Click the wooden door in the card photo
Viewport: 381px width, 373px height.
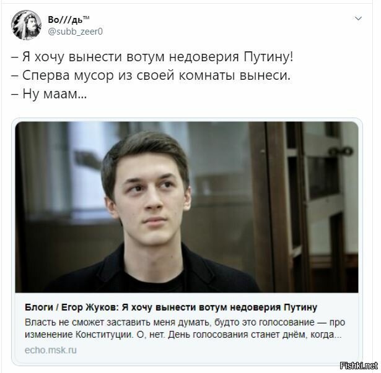tap(304, 207)
